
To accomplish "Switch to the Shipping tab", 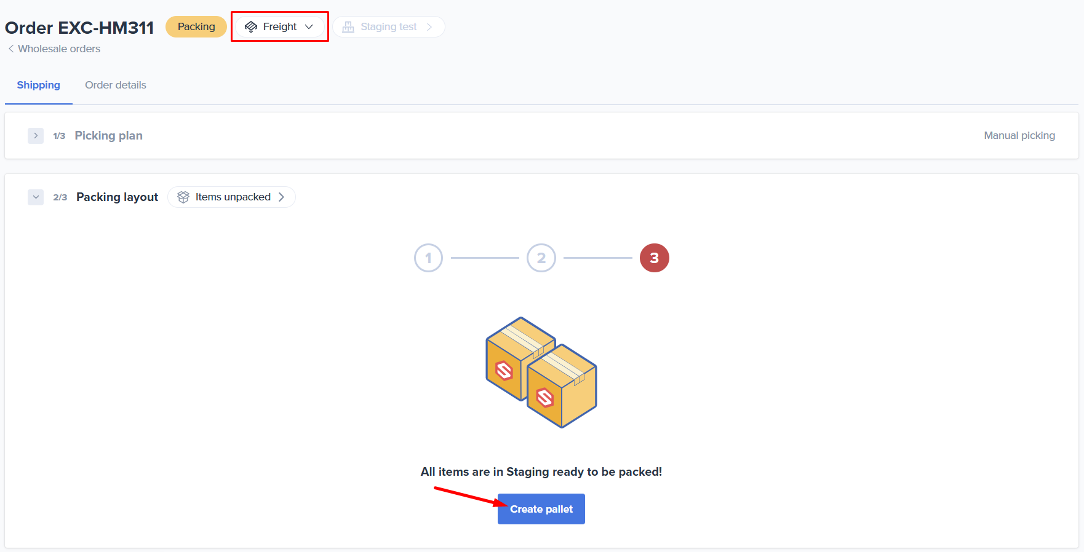I will (38, 85).
